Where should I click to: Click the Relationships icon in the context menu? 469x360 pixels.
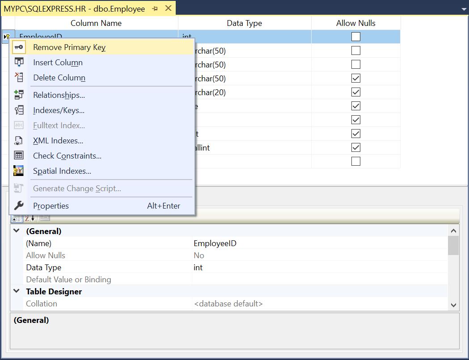click(x=18, y=95)
